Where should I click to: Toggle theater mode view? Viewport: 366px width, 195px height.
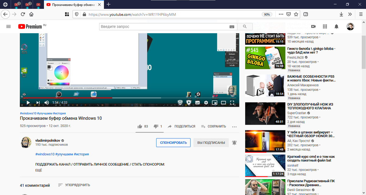pyautogui.click(x=223, y=103)
